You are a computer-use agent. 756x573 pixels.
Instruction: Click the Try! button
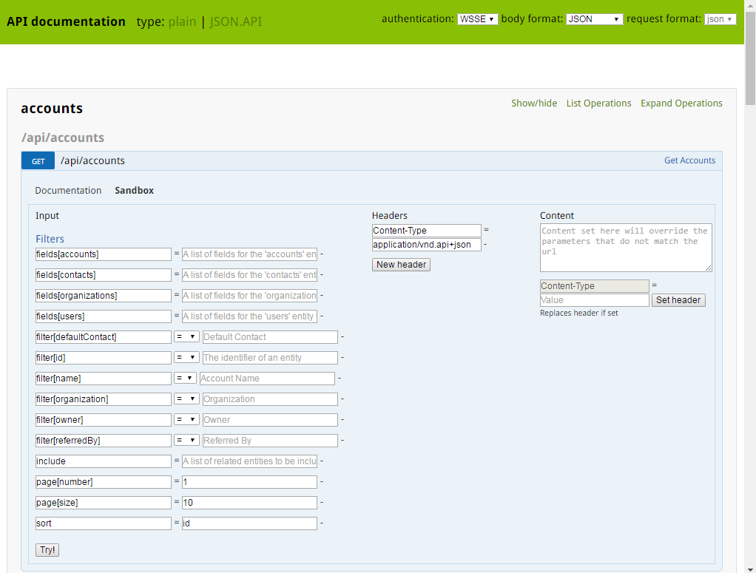click(47, 550)
